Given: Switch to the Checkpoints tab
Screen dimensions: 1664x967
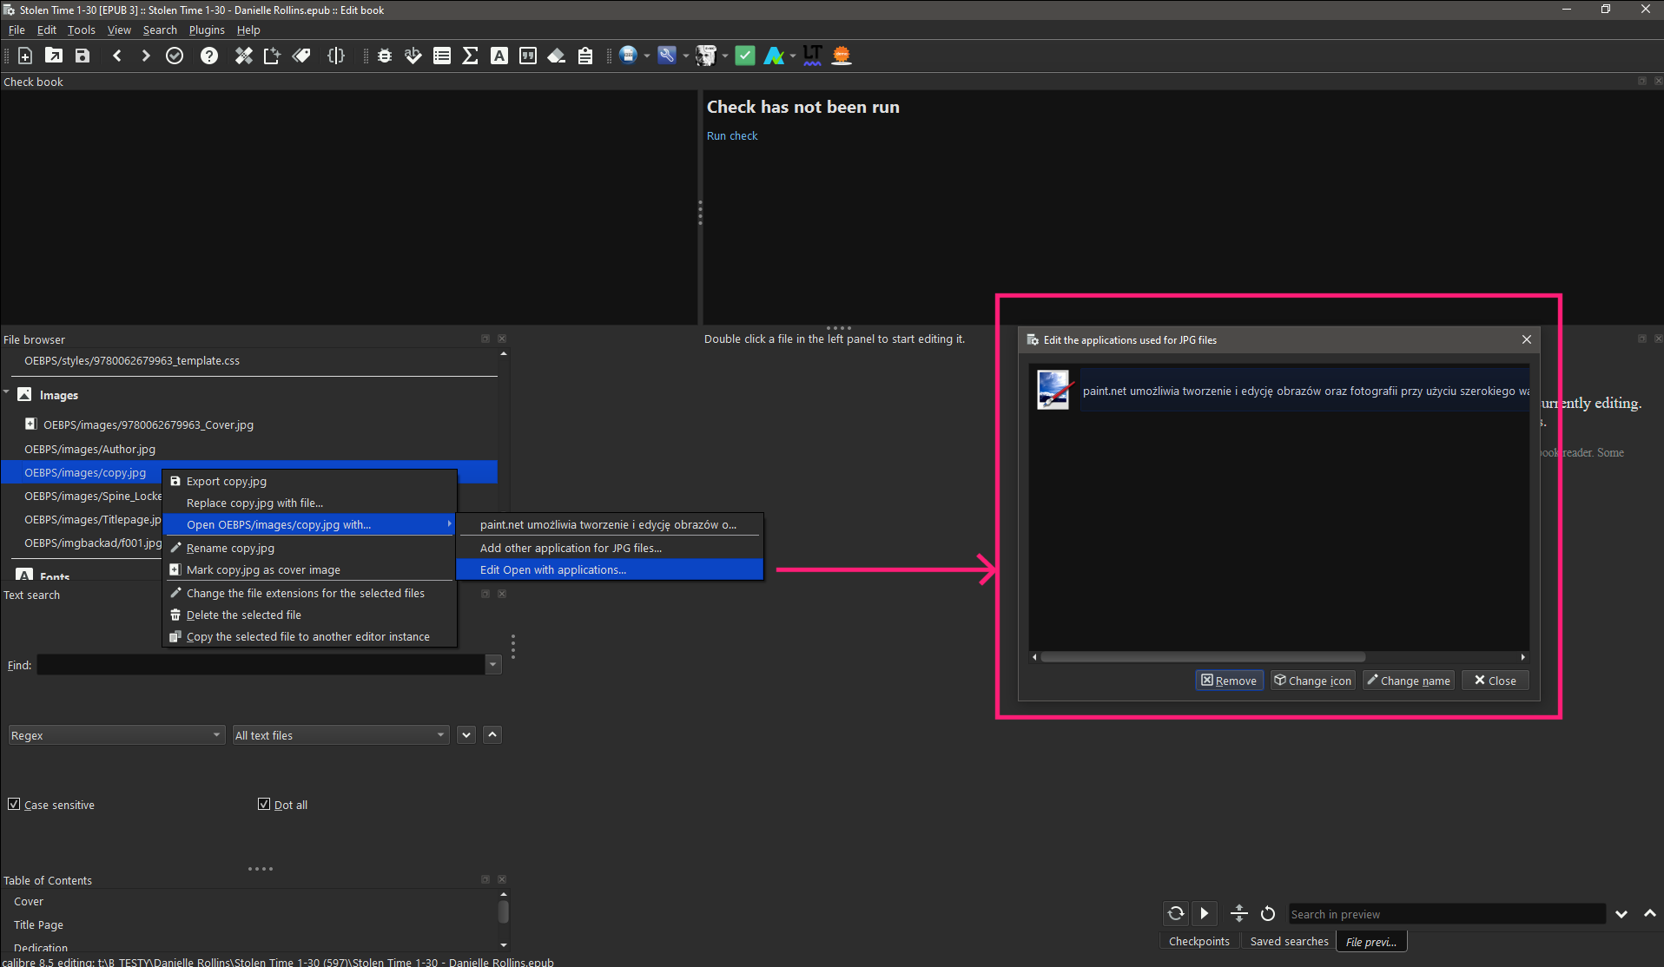Looking at the screenshot, I should 1198,941.
